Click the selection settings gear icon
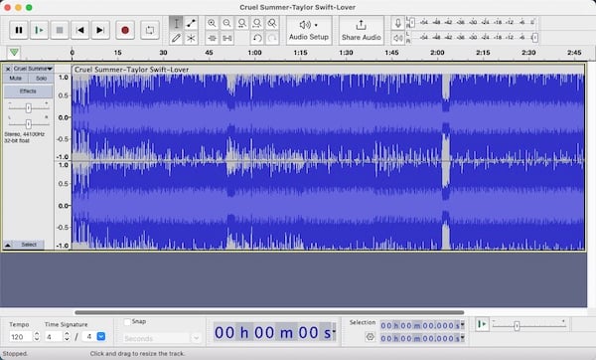596x360 pixels. (x=370, y=337)
